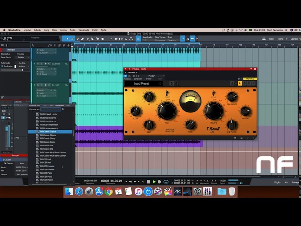Click the IQ input quantize button
Image resolution: width=301 pixels, height=226 pixels.
[138, 39]
